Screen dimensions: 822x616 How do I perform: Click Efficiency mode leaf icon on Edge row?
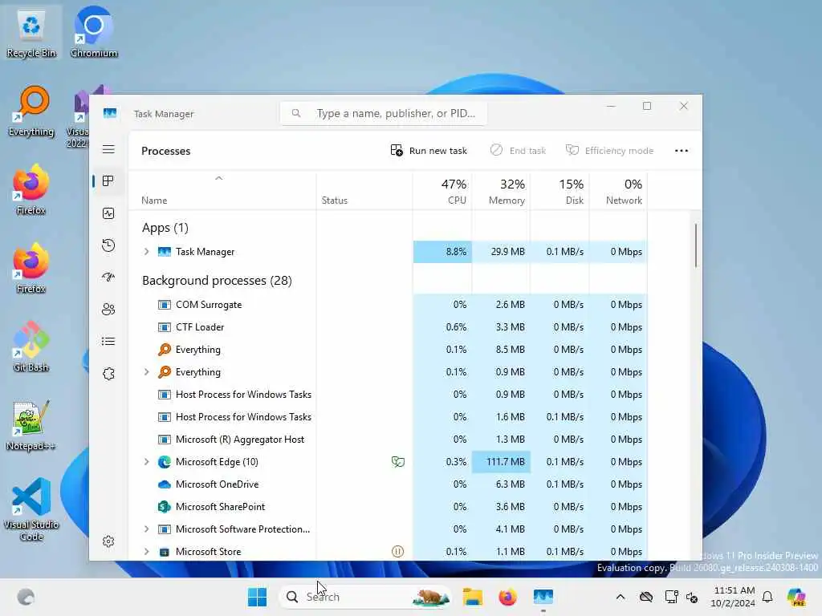coord(398,462)
